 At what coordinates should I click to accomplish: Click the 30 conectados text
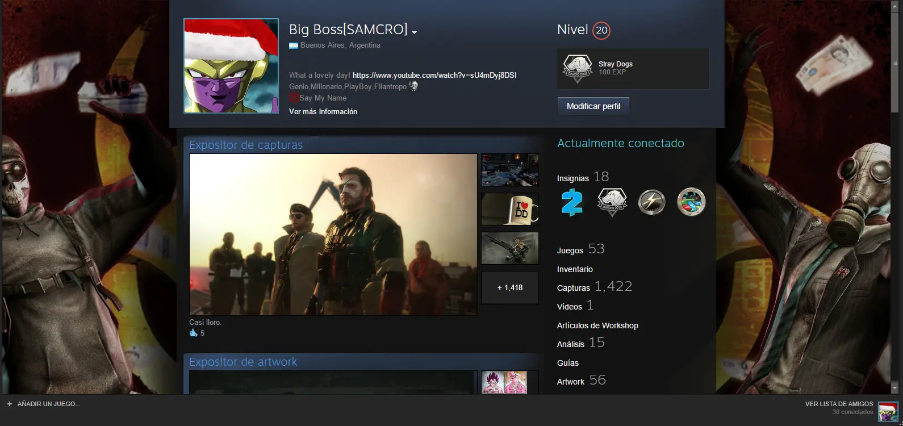(852, 412)
